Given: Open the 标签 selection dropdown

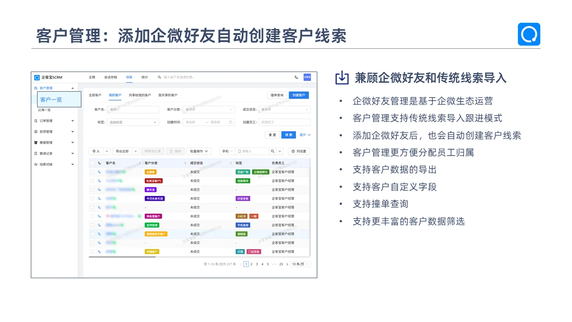Looking at the screenshot, I should click(x=133, y=122).
